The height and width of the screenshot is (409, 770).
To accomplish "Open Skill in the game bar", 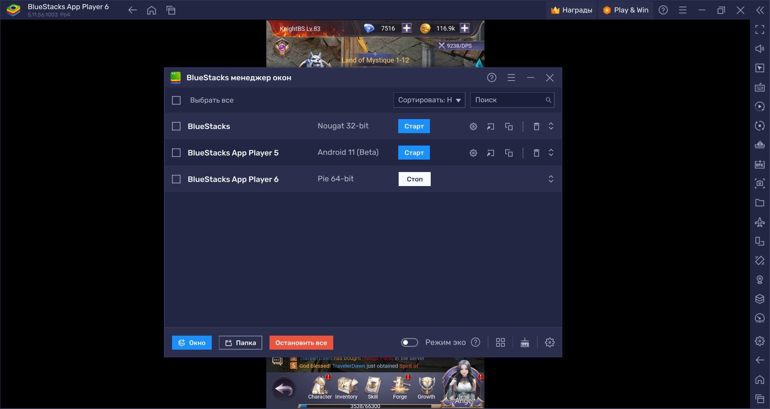I will click(373, 388).
